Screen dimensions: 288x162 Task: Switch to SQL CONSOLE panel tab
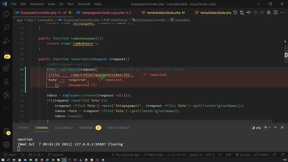click(63, 128)
